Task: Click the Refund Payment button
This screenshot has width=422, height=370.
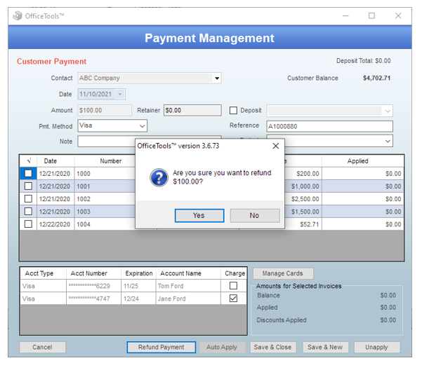Action: 161,347
